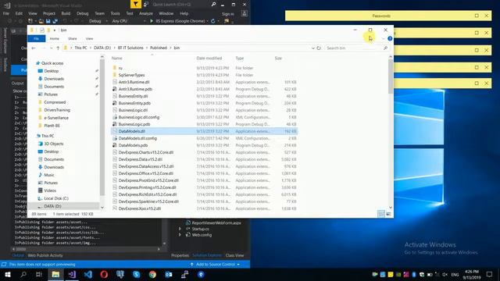
Task: Click the Quick Launch input field
Action: [180, 5]
